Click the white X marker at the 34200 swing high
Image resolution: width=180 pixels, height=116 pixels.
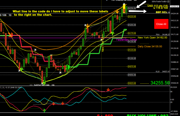tap(85, 25)
